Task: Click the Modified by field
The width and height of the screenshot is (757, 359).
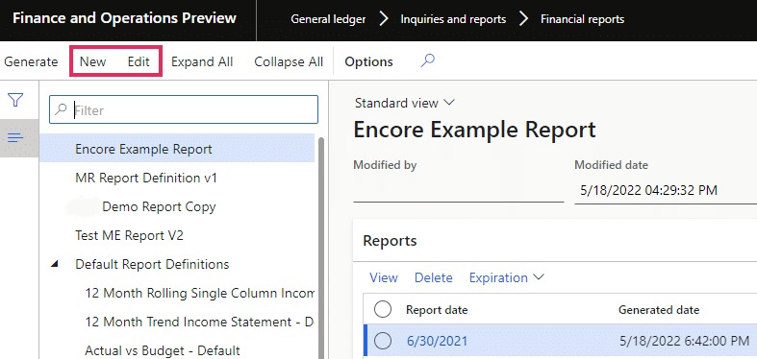Action: coord(459,190)
